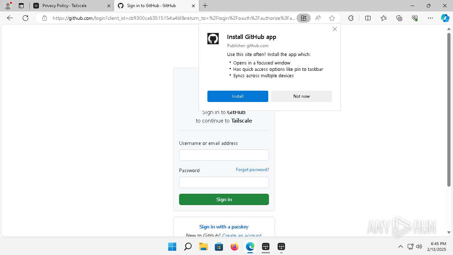Click scrollbar up arrow
Screen dimensions: 453x255
[449, 29]
